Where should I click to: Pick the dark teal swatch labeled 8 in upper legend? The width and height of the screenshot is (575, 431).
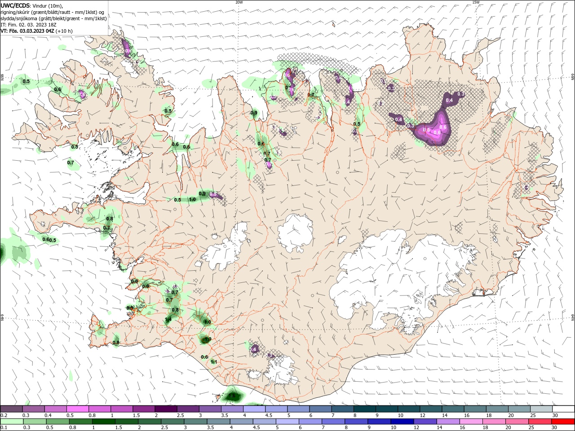tap(364, 409)
